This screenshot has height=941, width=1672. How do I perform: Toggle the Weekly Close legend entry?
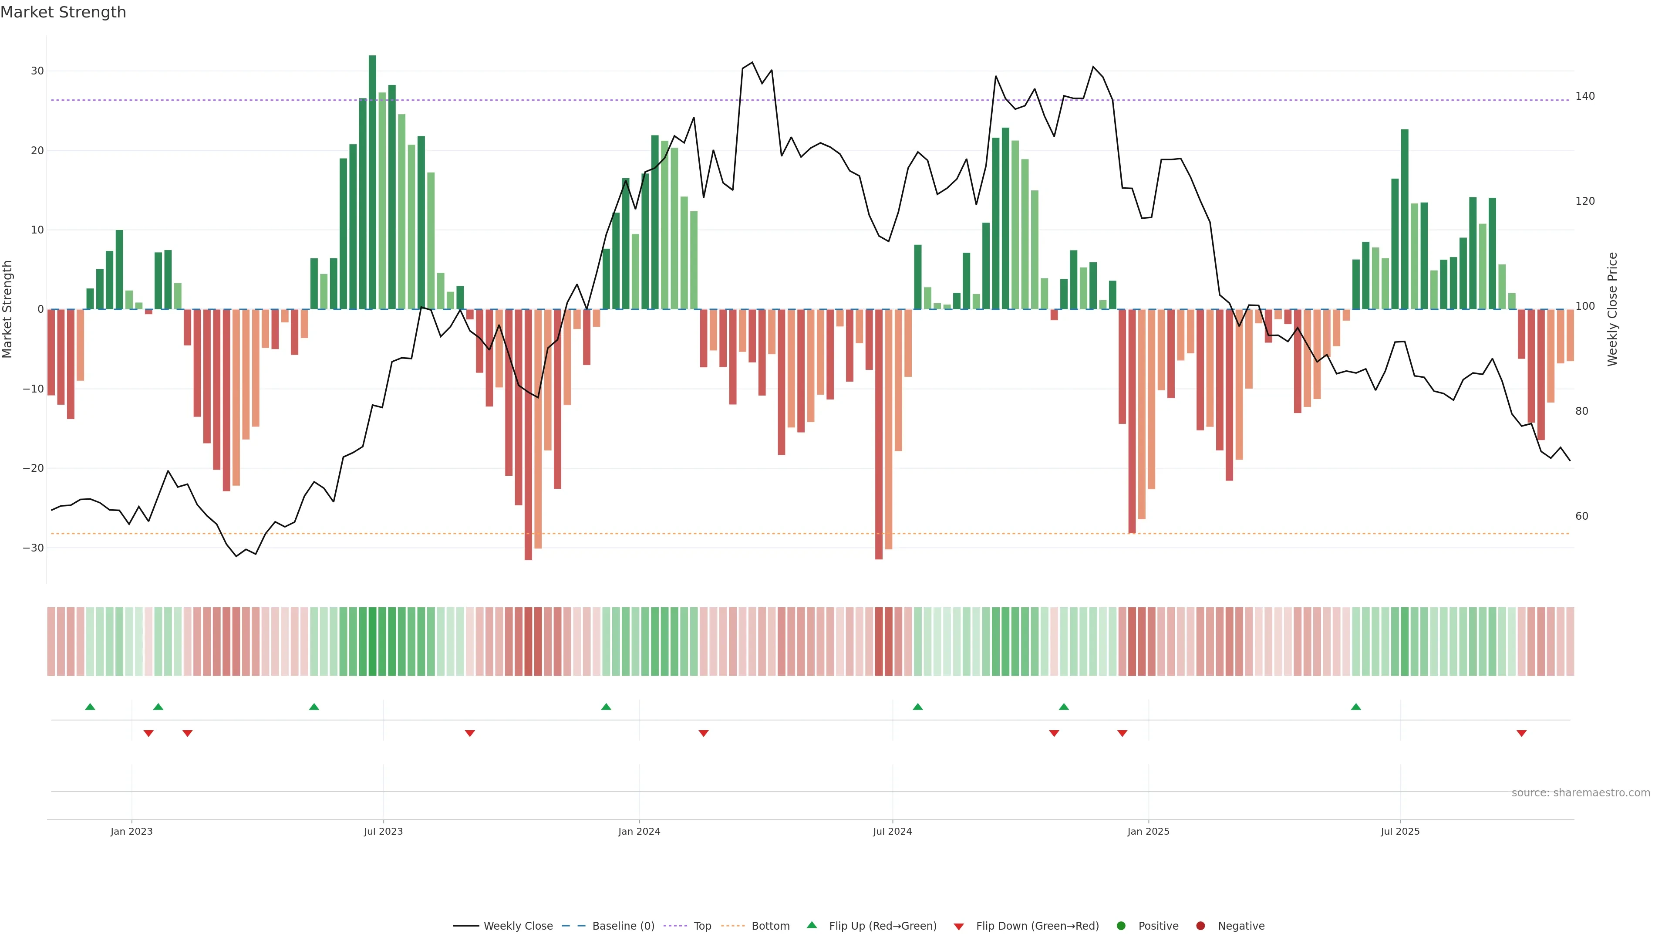(x=517, y=926)
